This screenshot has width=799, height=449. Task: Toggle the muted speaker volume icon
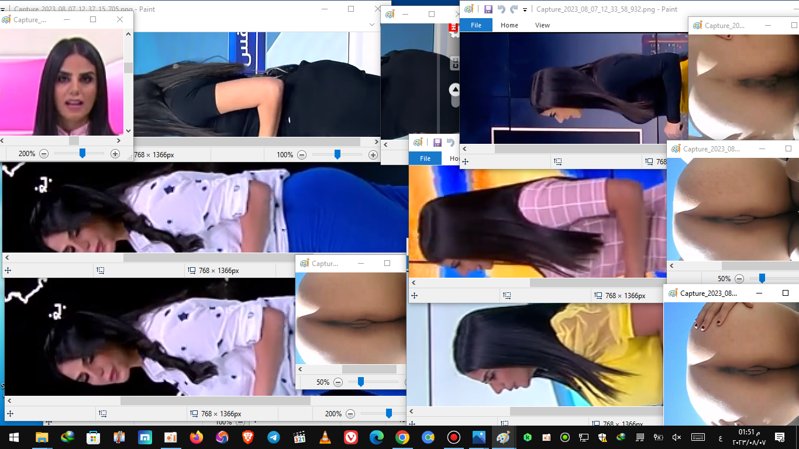pos(677,437)
